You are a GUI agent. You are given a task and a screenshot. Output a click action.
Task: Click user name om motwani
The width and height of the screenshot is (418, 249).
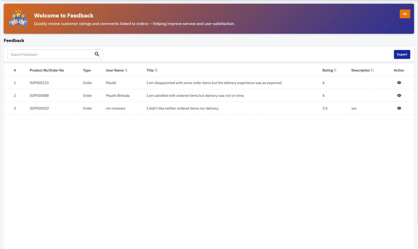pos(115,108)
